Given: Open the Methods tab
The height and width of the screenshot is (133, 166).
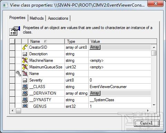Looking at the screenshot, I should (x=37, y=18).
